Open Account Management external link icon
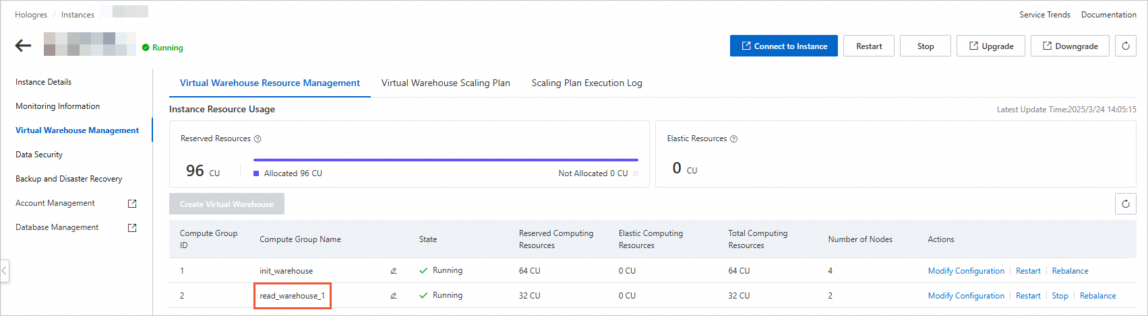The image size is (1148, 316). point(132,203)
